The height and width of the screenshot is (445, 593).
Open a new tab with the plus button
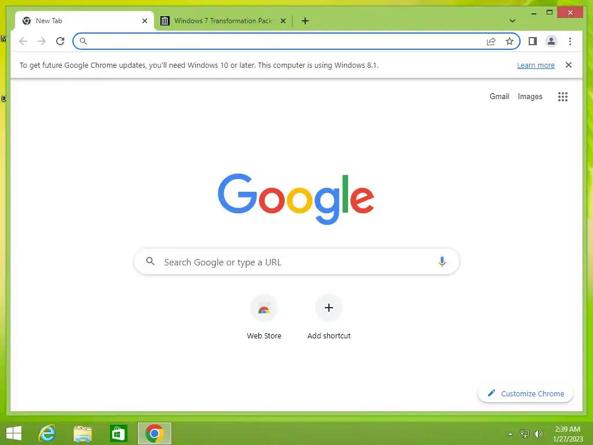pos(305,21)
